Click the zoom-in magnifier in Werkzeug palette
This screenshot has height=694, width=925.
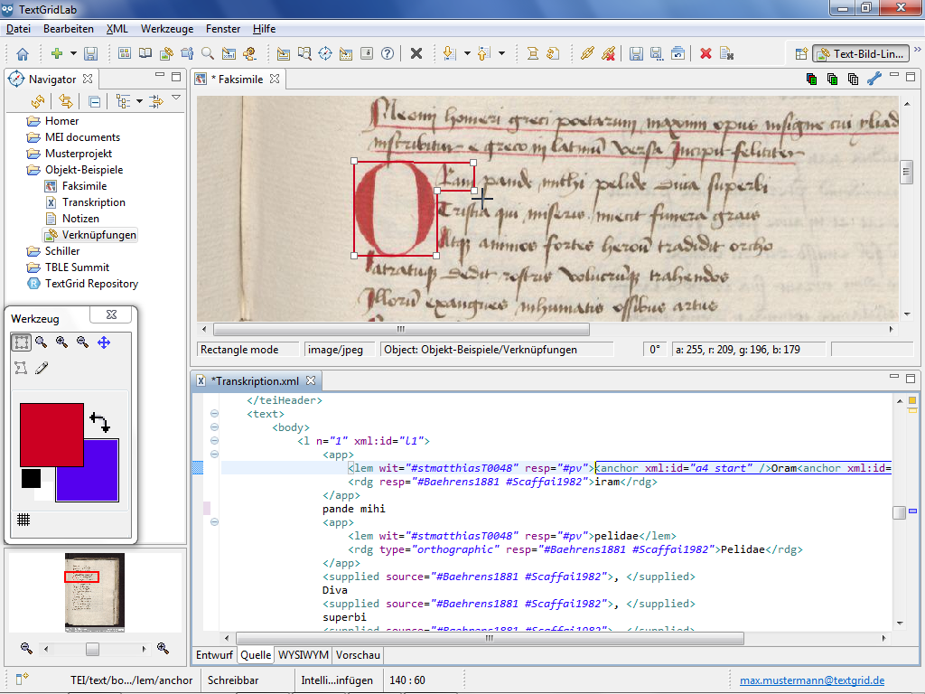click(61, 342)
